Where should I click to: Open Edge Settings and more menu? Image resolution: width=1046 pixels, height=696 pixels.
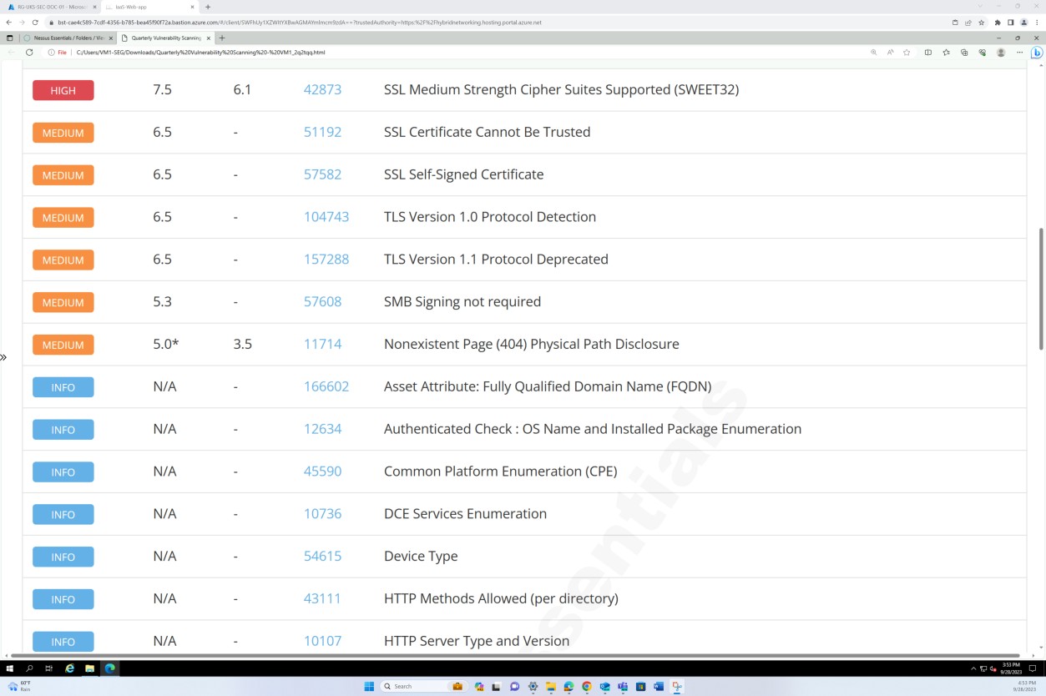[1019, 52]
